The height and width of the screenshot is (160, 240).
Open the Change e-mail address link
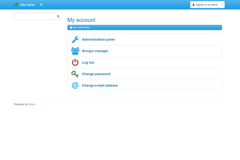100,86
